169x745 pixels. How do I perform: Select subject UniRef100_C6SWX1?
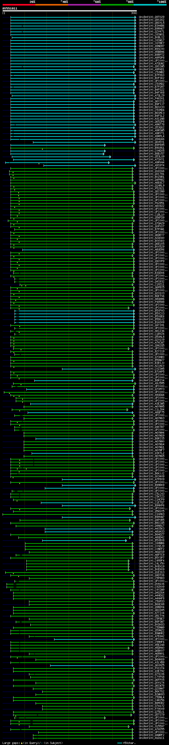pos(151,35)
